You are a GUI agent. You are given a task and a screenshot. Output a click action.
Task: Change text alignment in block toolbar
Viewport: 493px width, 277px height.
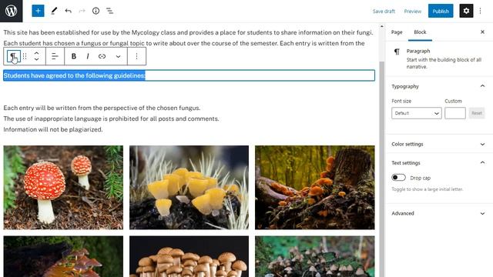55,56
